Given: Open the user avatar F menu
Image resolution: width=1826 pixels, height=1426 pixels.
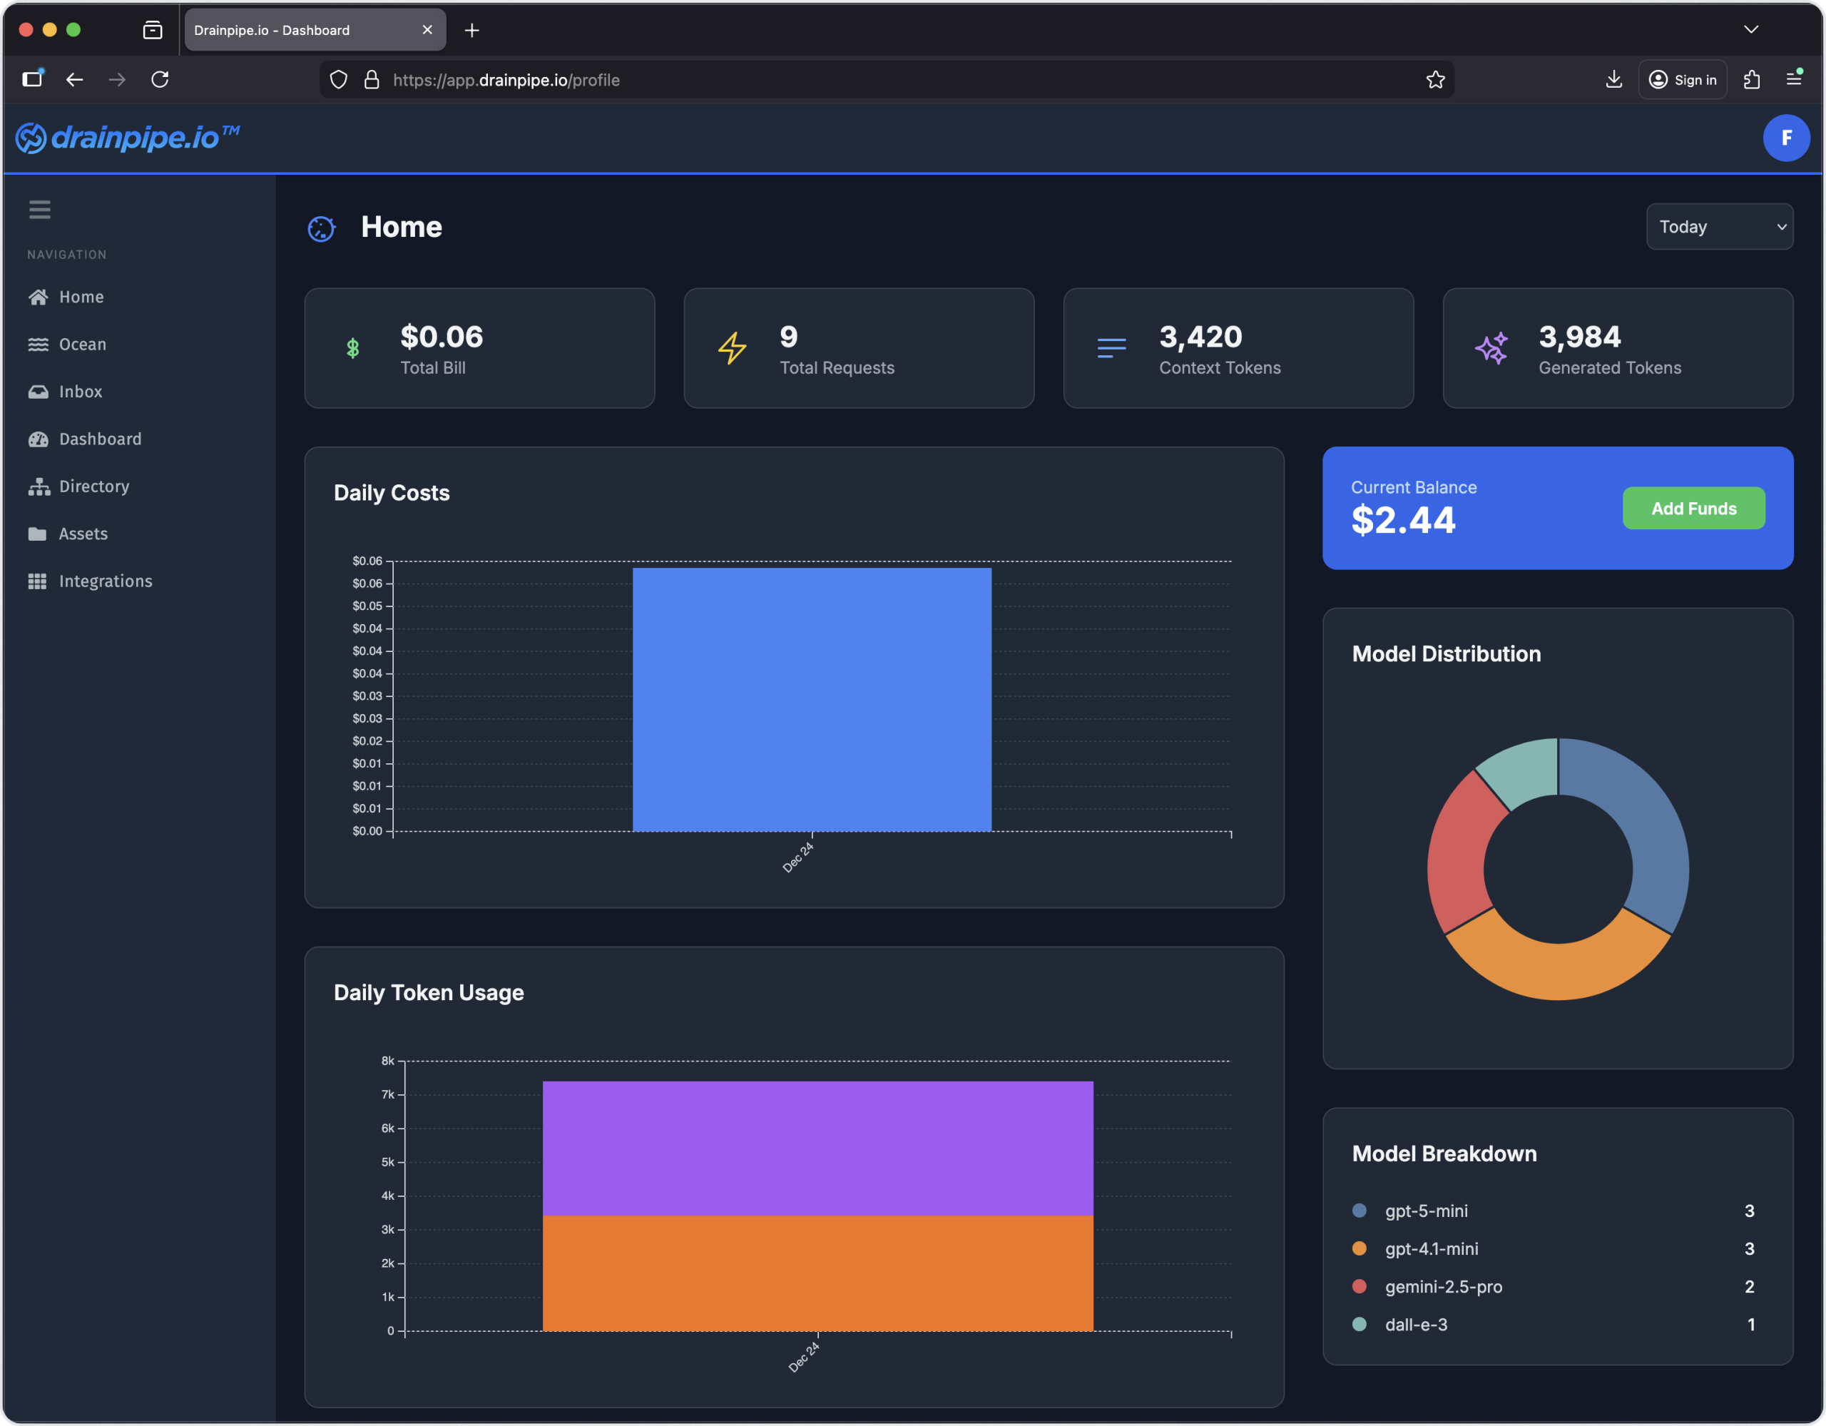Looking at the screenshot, I should point(1785,138).
